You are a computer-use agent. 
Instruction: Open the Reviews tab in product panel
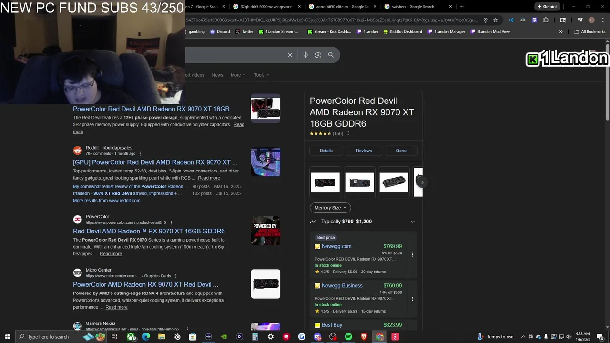click(x=364, y=151)
